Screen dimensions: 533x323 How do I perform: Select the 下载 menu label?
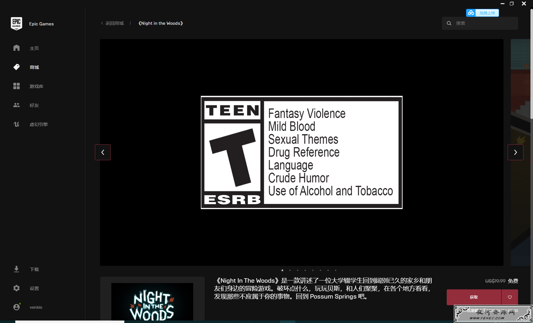34,269
